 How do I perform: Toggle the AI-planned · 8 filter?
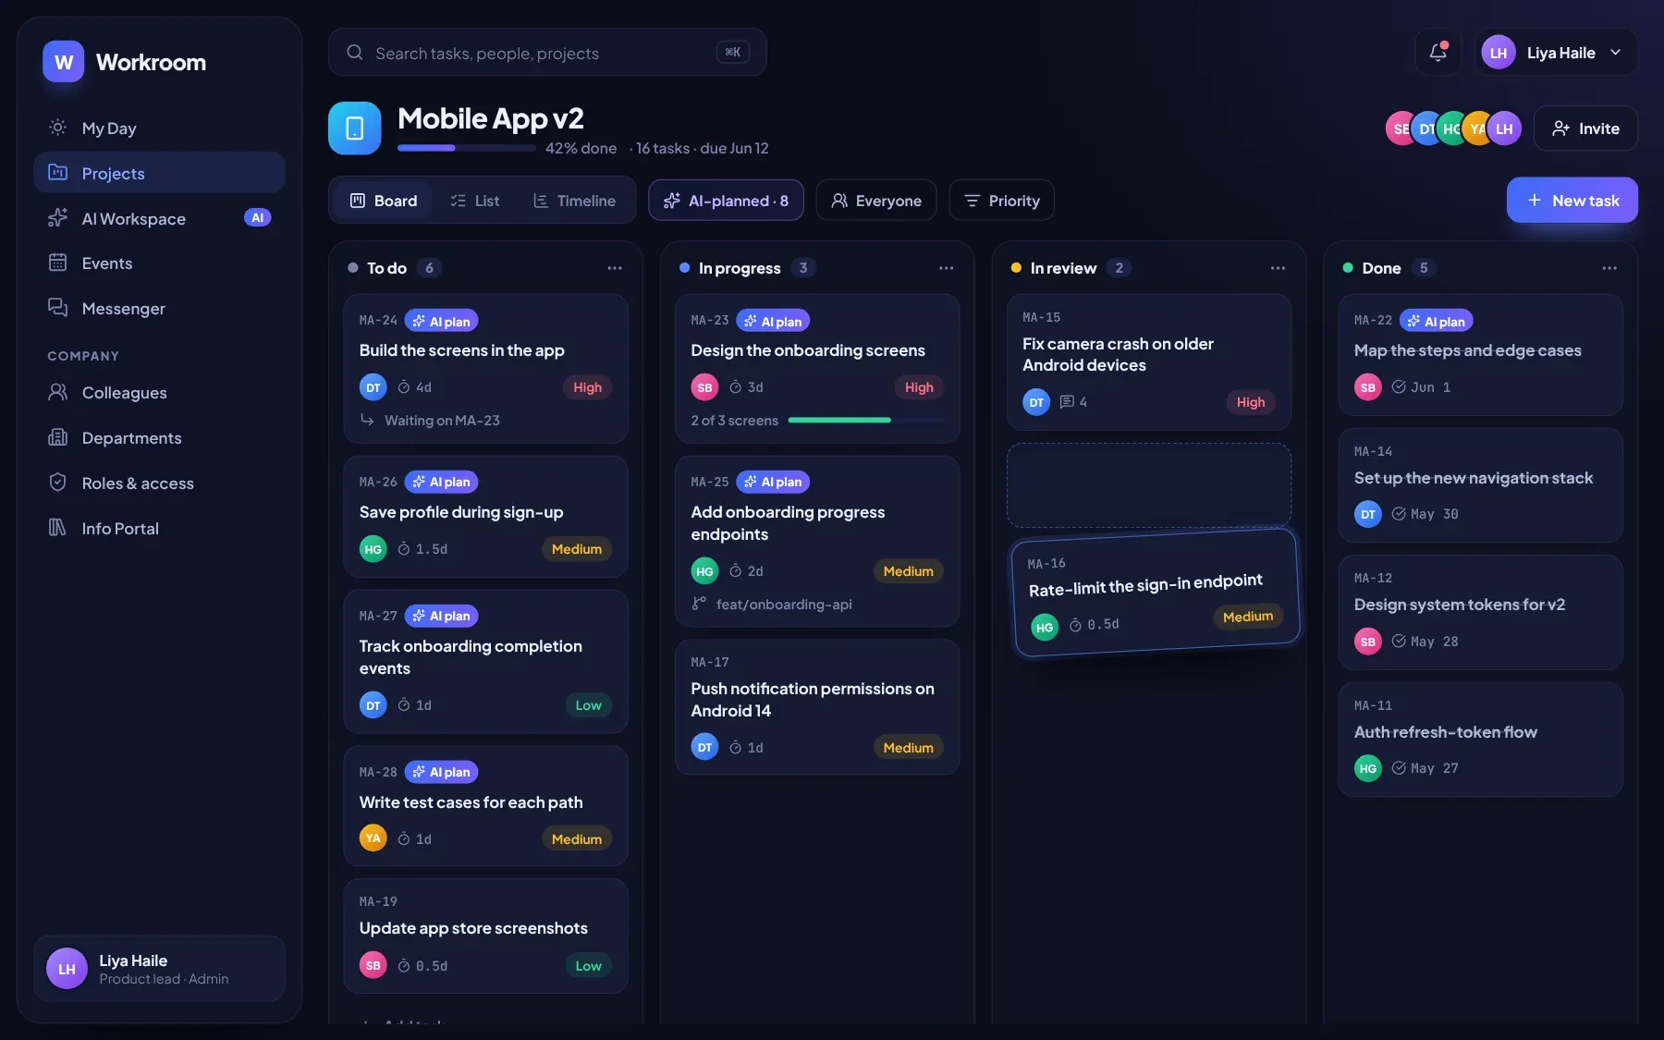coord(726,201)
